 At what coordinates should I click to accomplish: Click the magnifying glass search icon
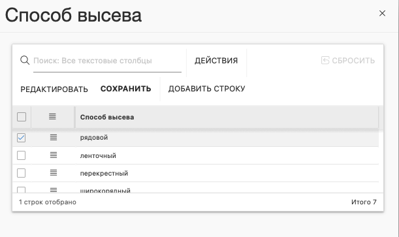coord(25,60)
